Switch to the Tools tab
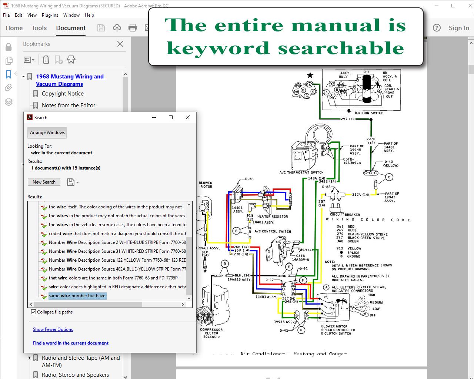Viewport: 474px width, 379px height. [x=39, y=28]
